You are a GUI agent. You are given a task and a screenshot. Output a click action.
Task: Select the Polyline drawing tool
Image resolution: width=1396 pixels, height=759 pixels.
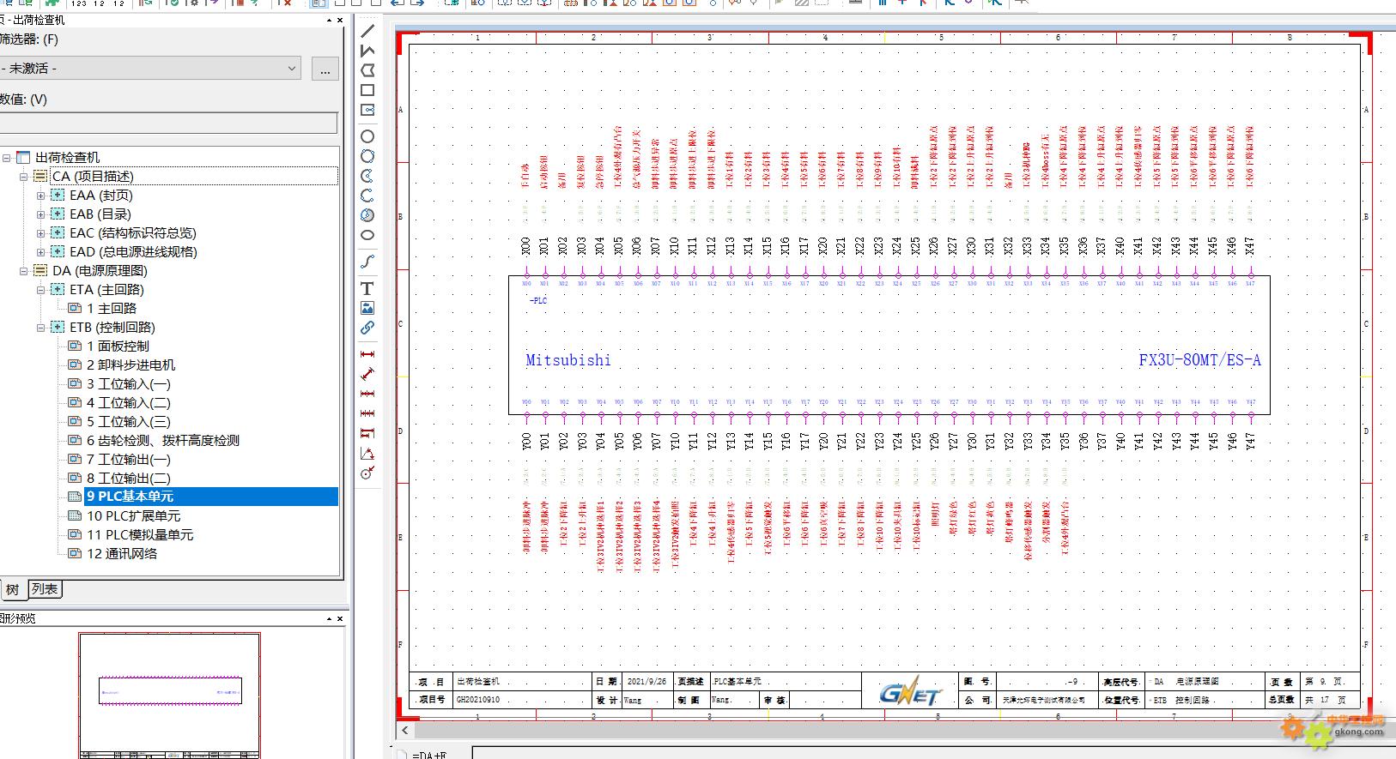point(367,51)
